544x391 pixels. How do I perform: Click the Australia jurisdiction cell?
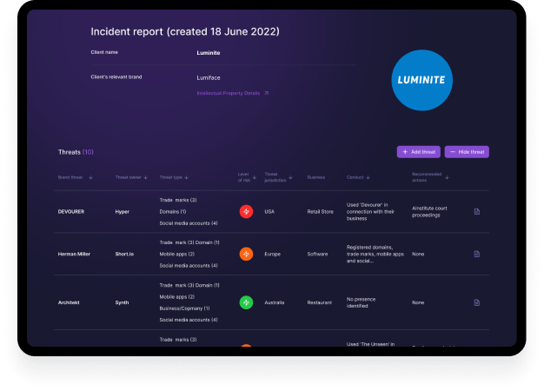(274, 302)
